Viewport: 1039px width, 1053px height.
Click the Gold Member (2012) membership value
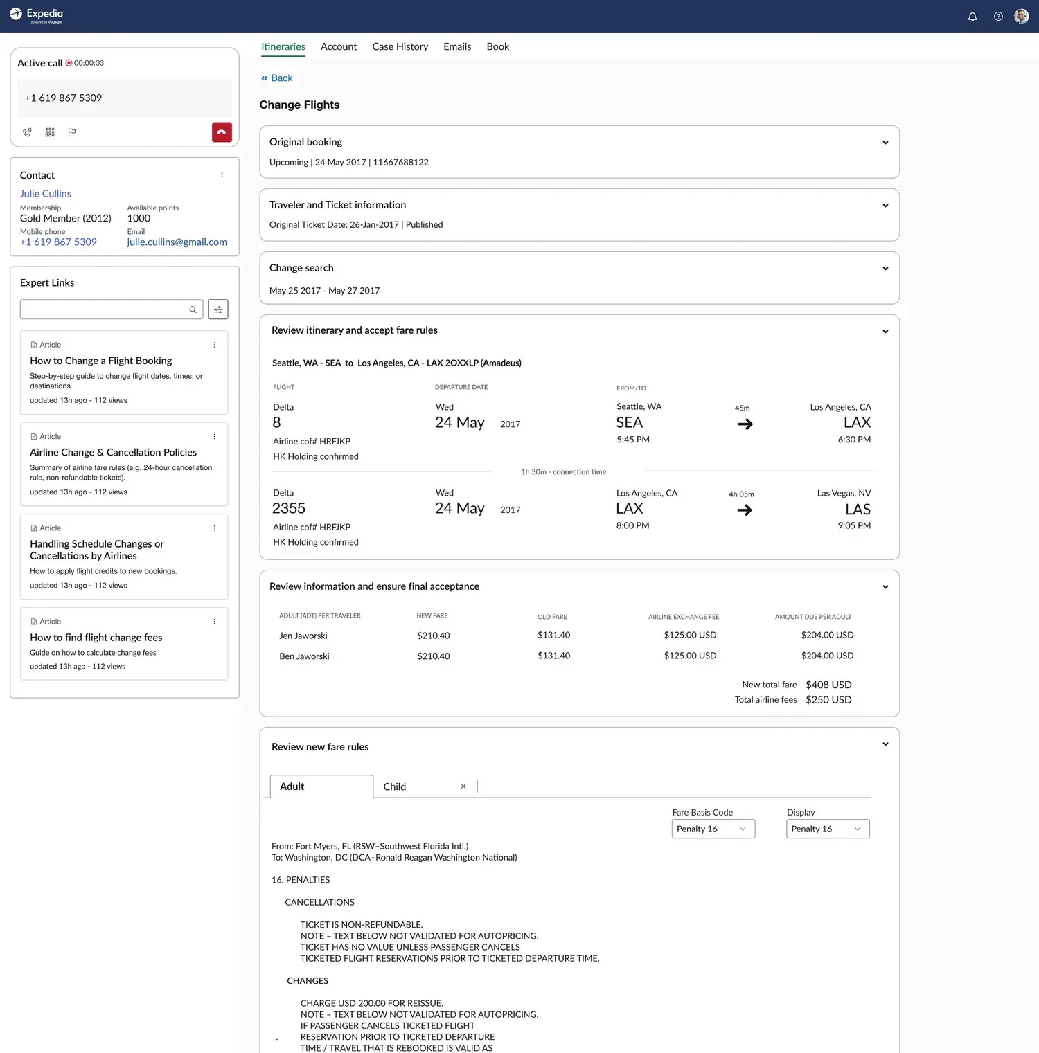click(66, 218)
